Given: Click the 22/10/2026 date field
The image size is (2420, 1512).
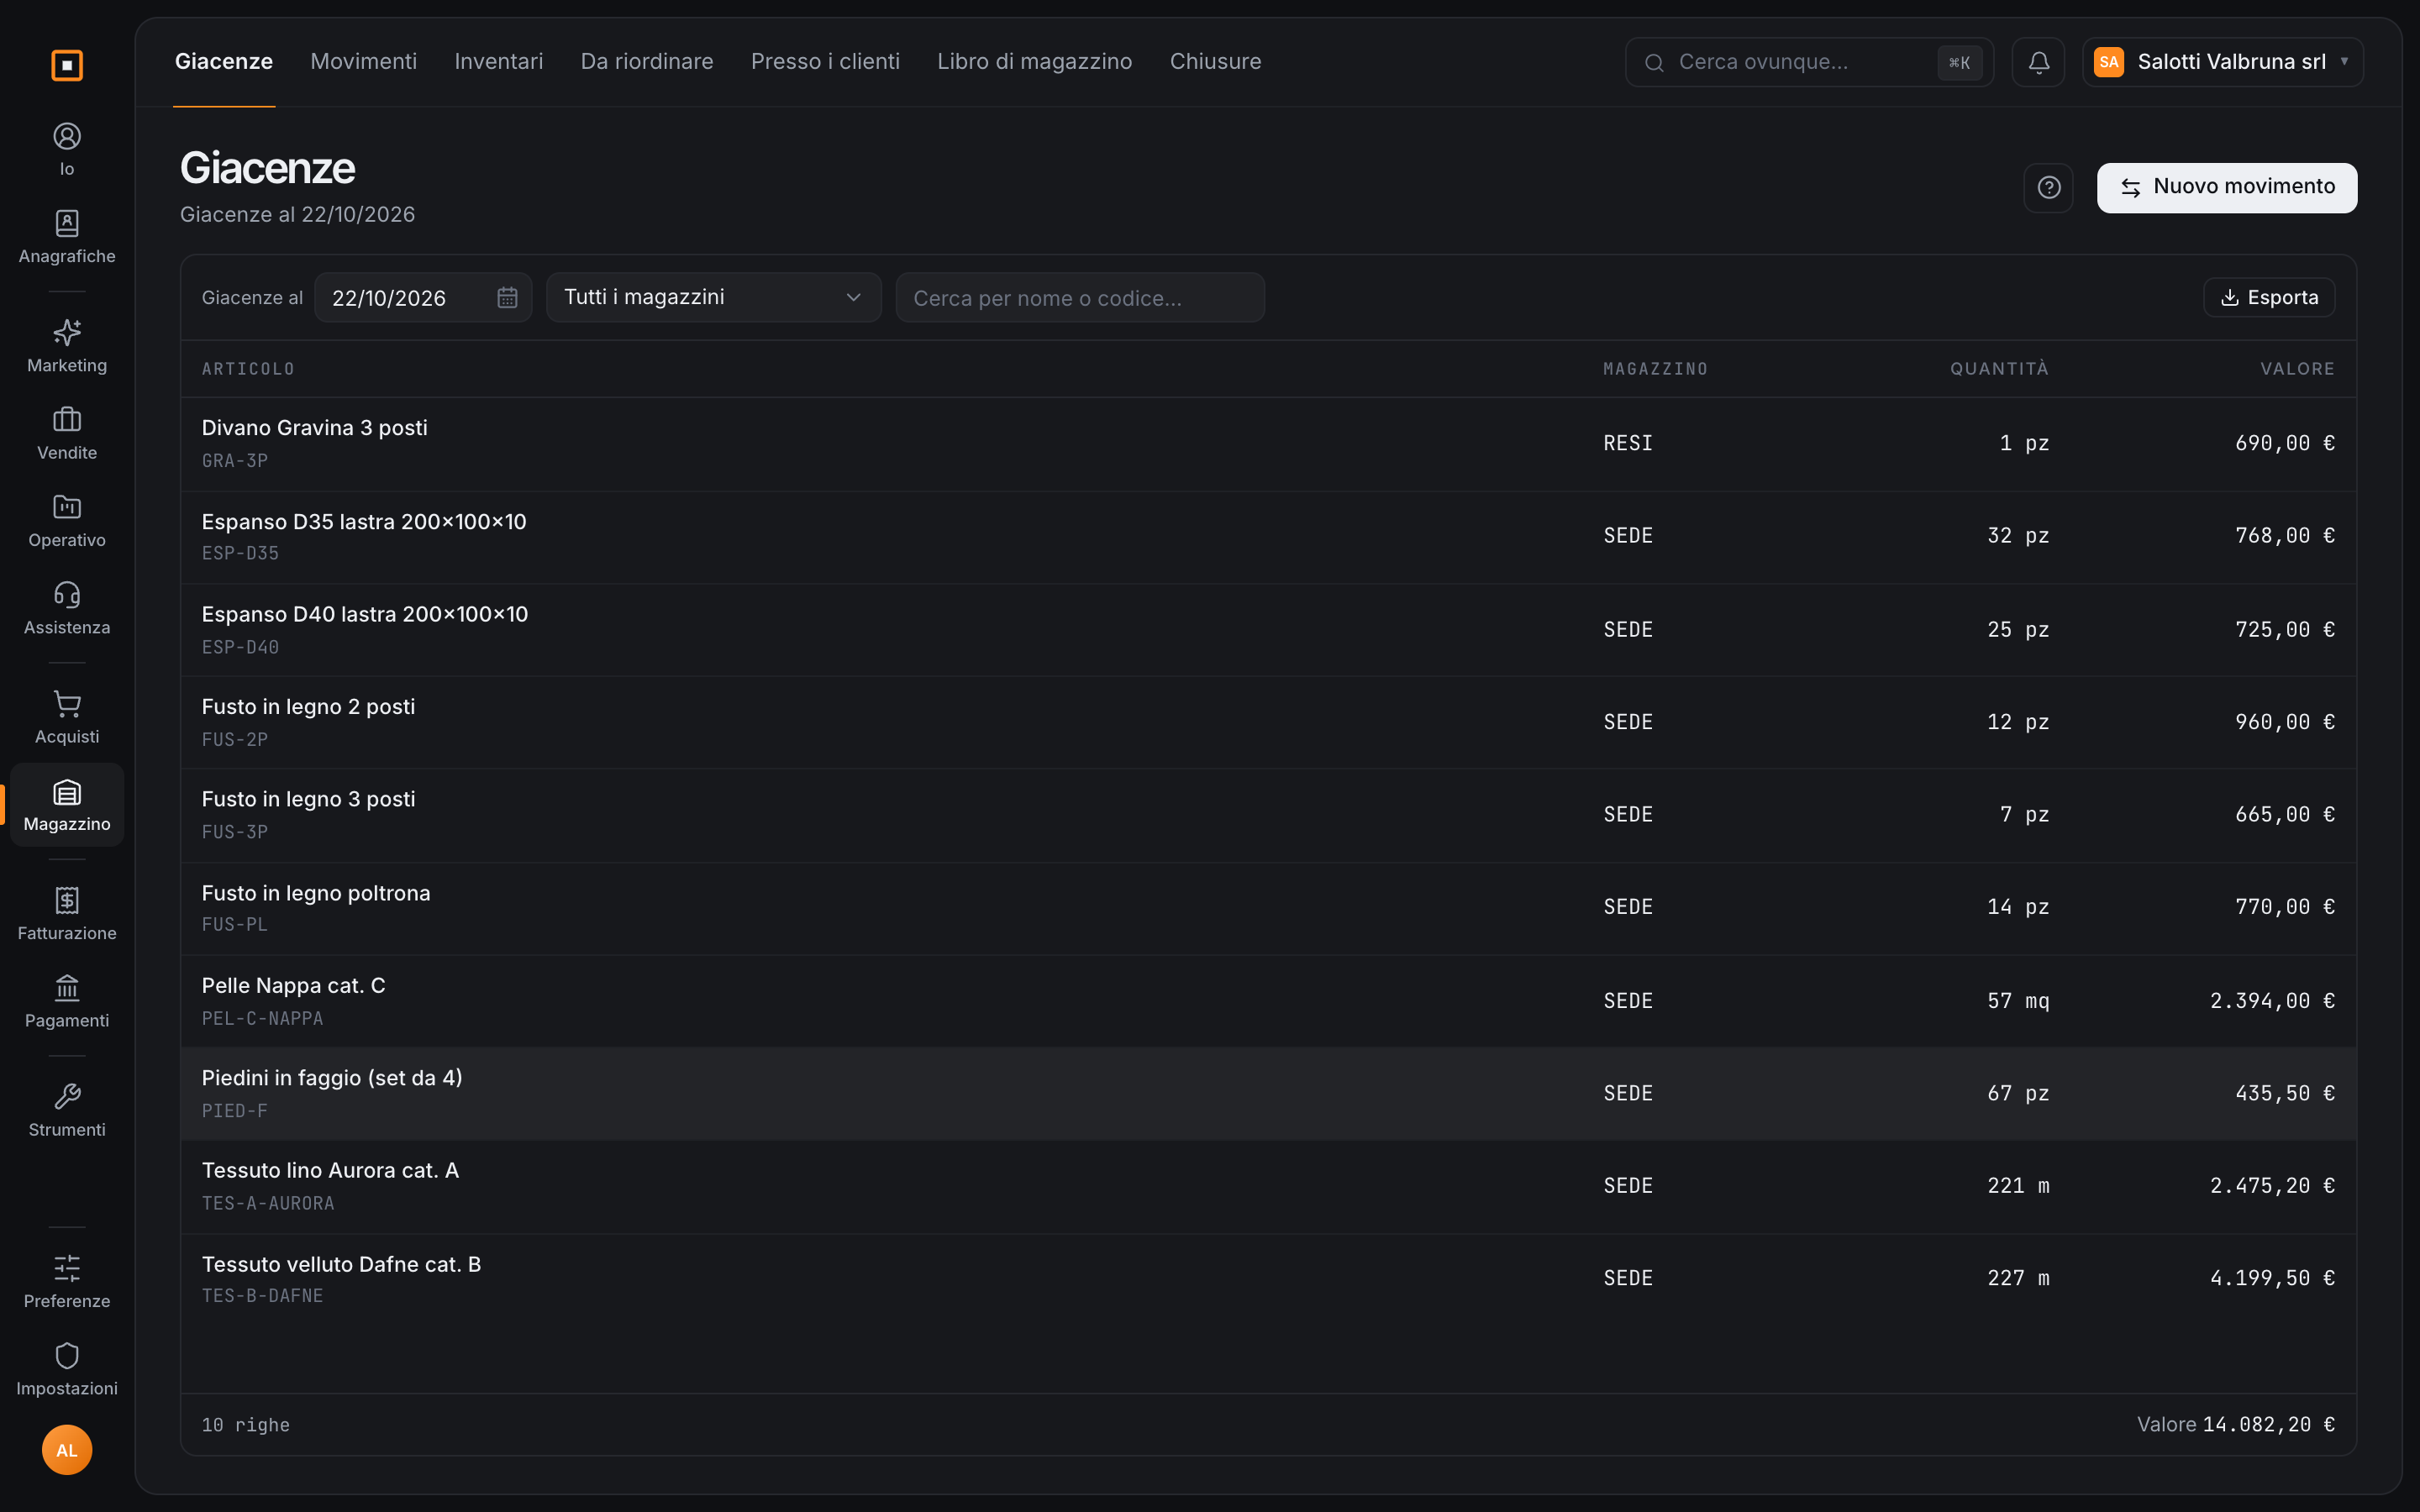Looking at the screenshot, I should [423, 298].
